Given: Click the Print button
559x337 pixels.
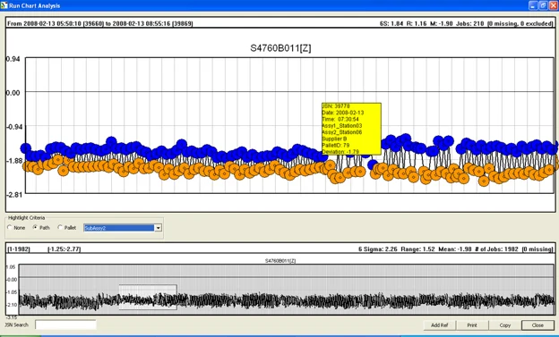Looking at the screenshot, I should [472, 325].
